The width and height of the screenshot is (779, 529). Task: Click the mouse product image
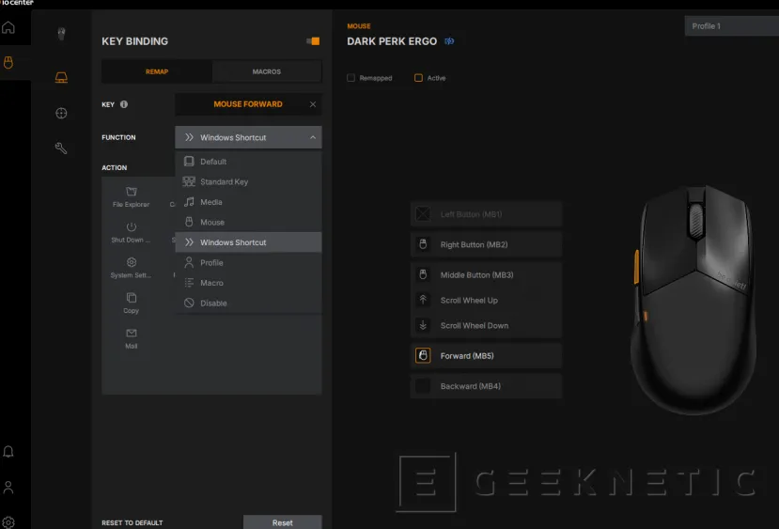pyautogui.click(x=693, y=300)
